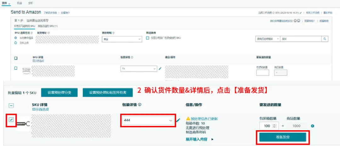
Task: Click the pencil edit icon next to workflow name
Action: (x=301, y=13)
